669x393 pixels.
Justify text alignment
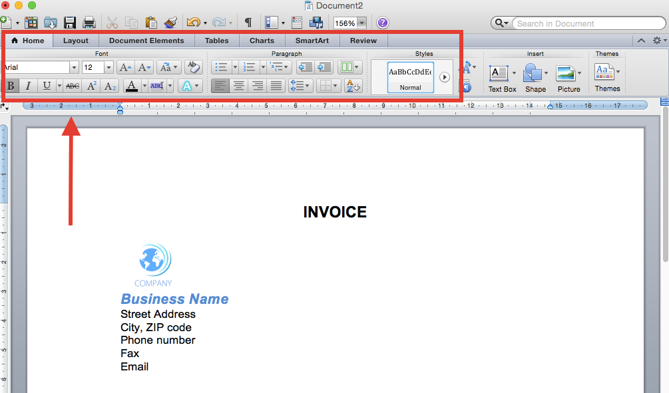tap(276, 86)
